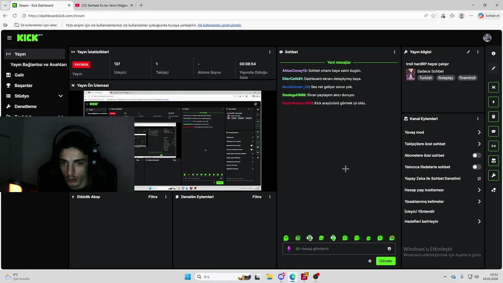Expand Takipçilere özel sohbet options

pos(479,144)
